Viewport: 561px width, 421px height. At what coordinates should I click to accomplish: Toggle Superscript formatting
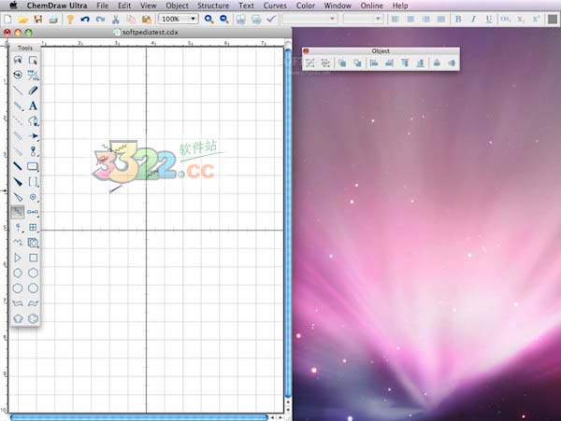coord(536,19)
